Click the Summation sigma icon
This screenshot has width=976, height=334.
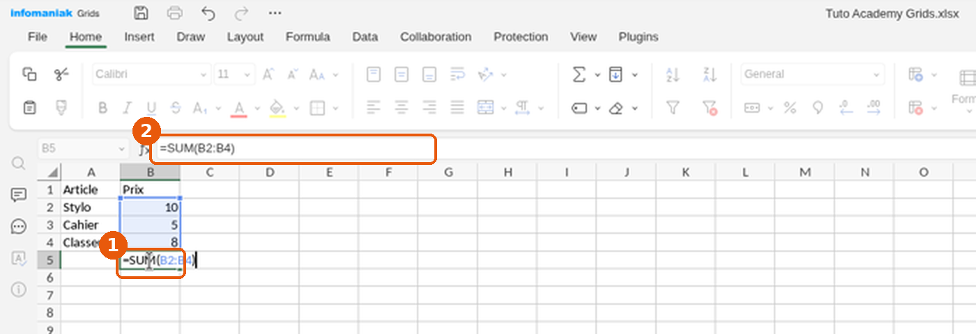[x=579, y=74]
